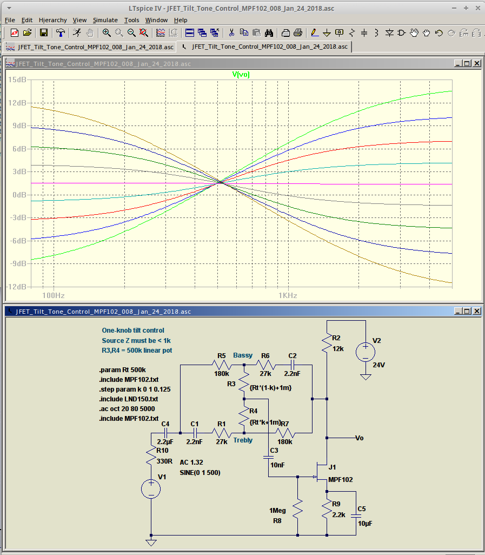Click the Vo output net label
This screenshot has width=485, height=555.
point(360,438)
